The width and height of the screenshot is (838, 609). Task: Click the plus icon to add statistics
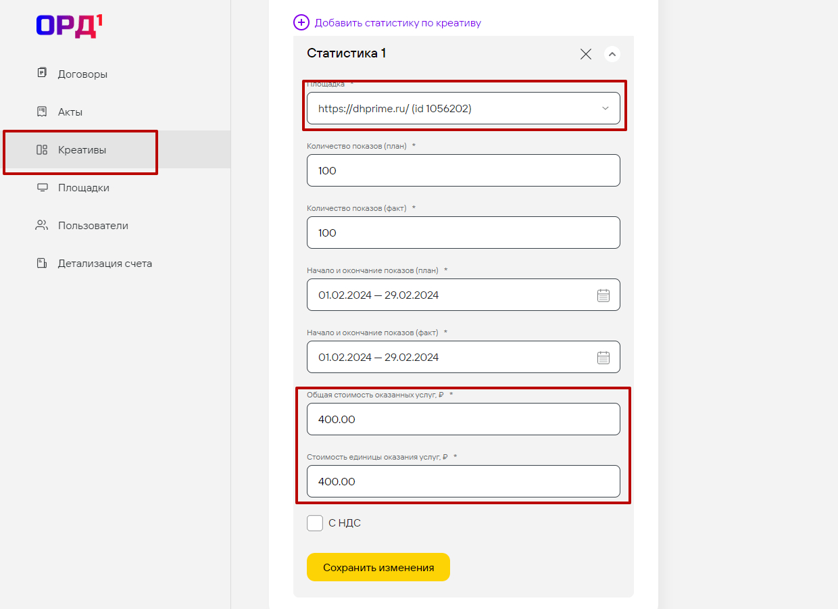(x=301, y=22)
